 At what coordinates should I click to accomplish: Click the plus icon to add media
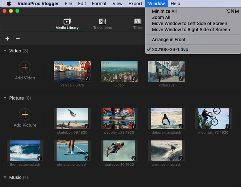pos(7,39)
